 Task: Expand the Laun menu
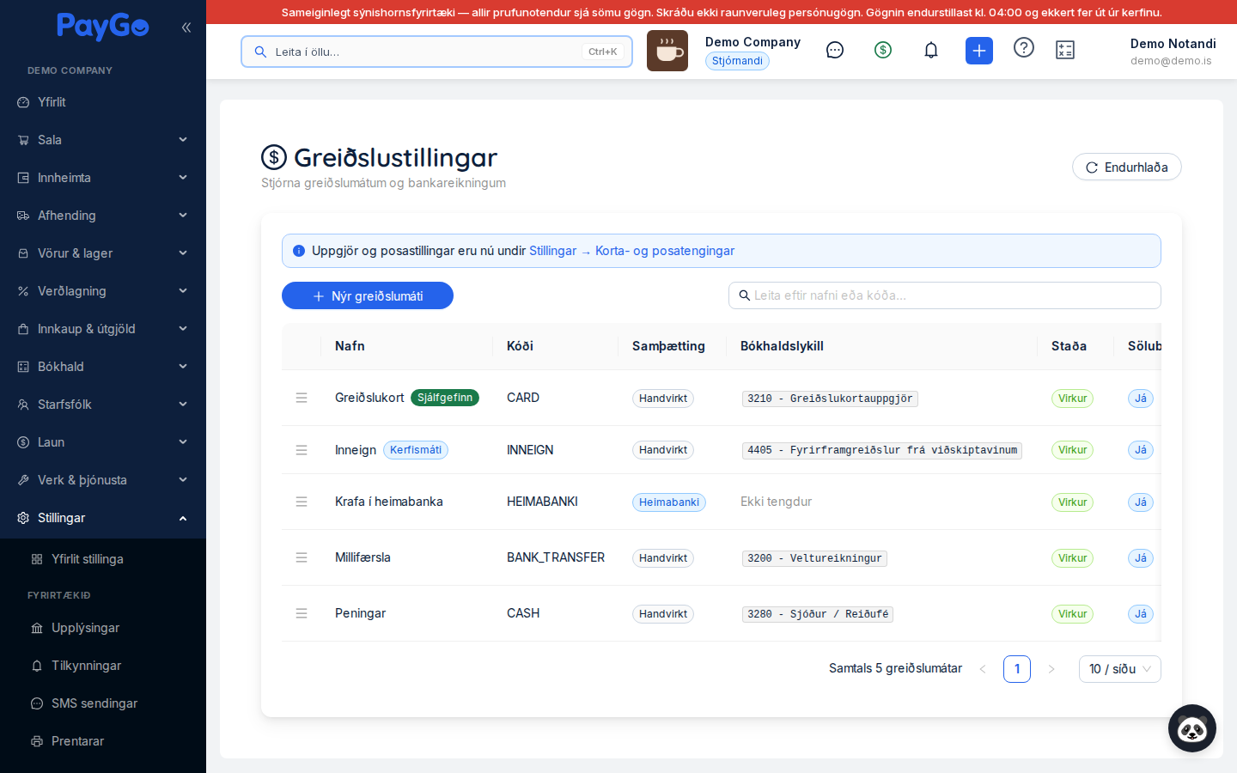click(103, 442)
